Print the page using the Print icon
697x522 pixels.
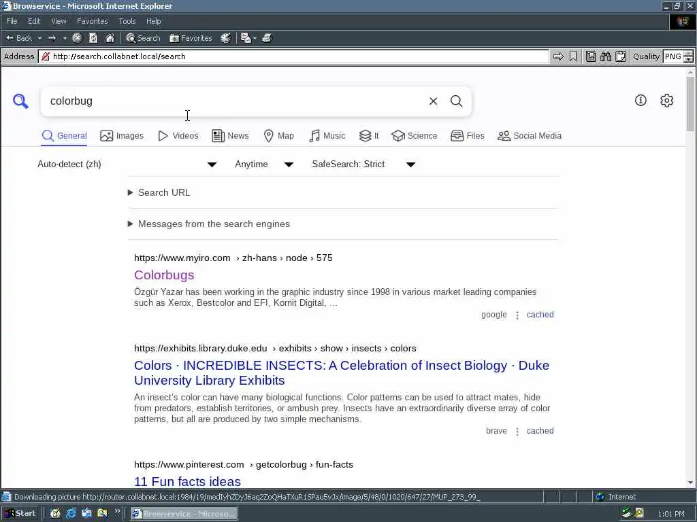(267, 38)
